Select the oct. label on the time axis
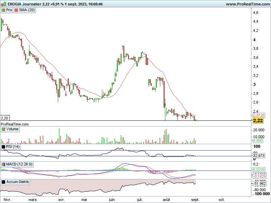 [222, 200]
